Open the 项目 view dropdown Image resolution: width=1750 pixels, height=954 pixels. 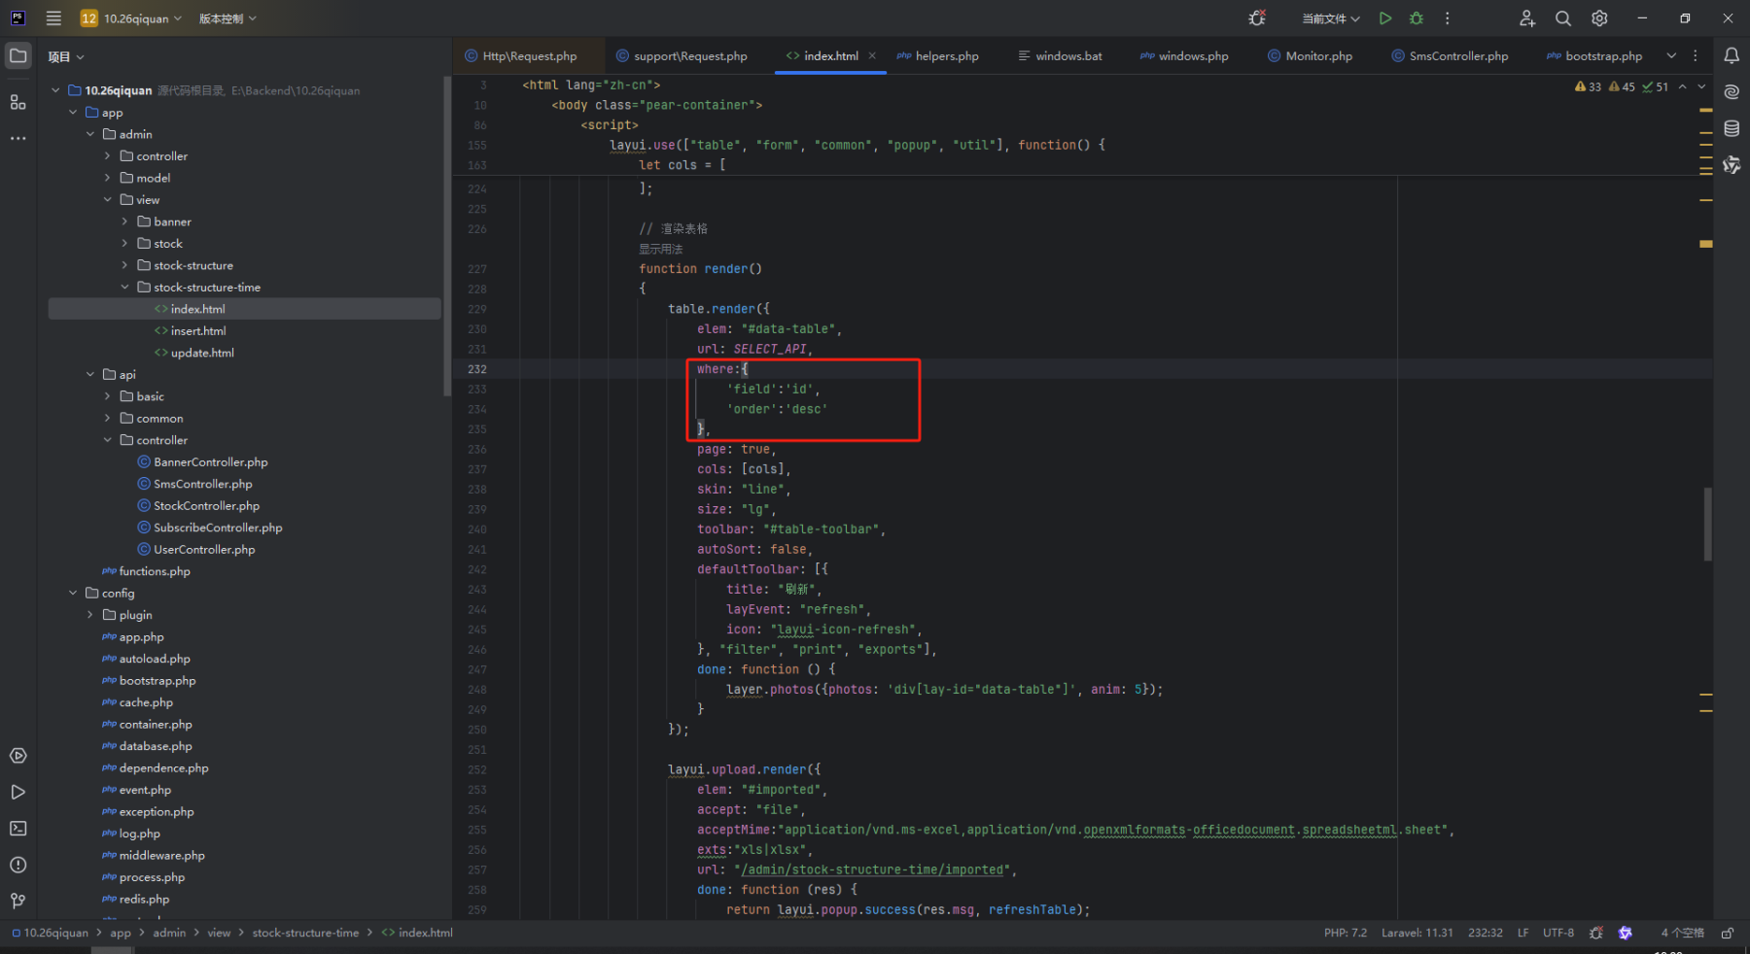pyautogui.click(x=66, y=56)
